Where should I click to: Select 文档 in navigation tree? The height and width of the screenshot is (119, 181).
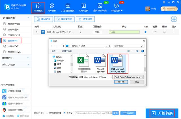pos(58,72)
